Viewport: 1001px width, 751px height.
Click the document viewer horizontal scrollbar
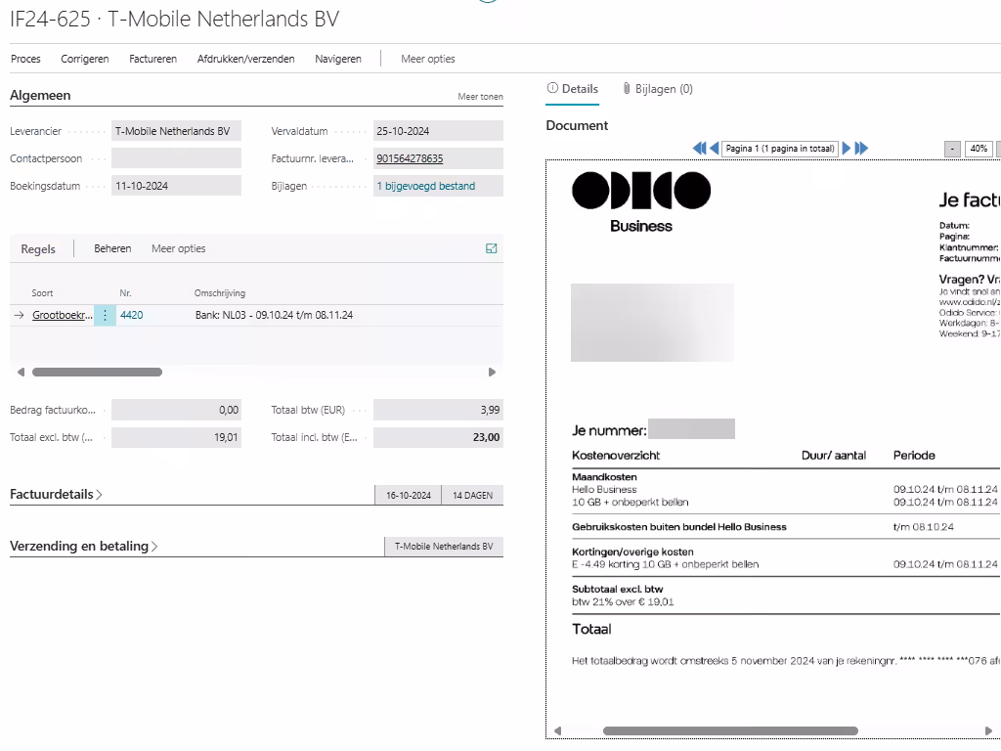[730, 730]
